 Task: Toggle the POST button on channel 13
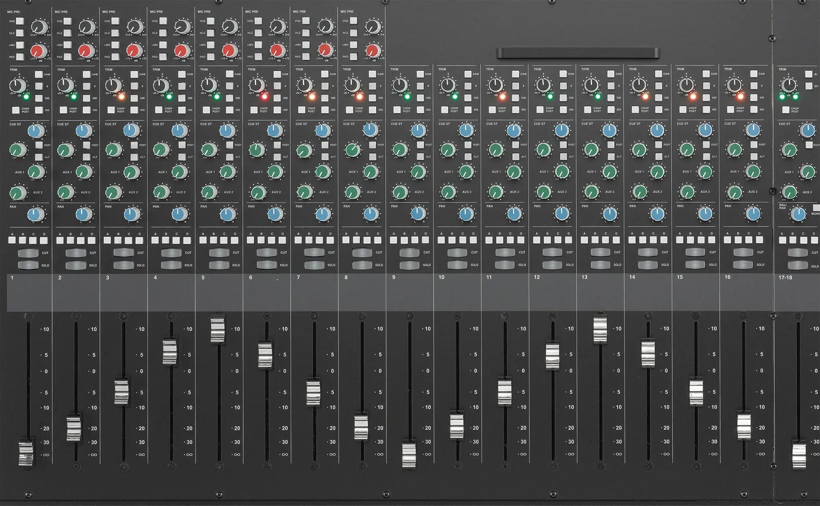(x=611, y=145)
